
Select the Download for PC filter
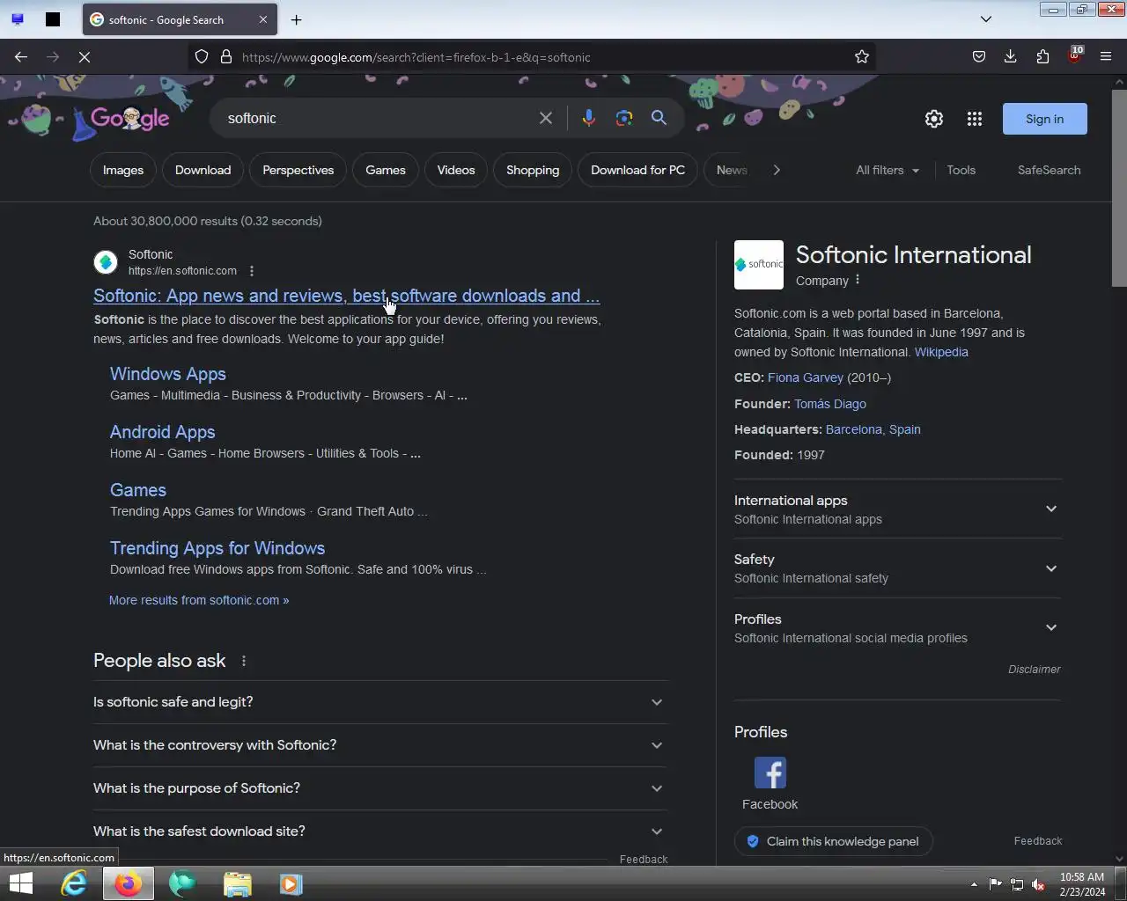coord(637,170)
